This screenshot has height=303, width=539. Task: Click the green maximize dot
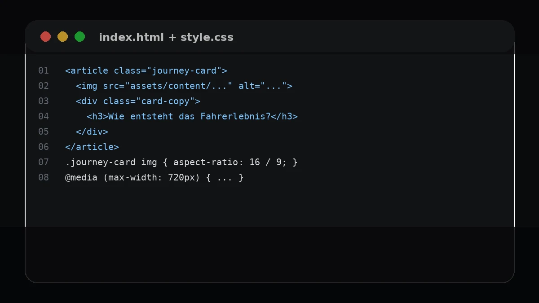coord(80,37)
